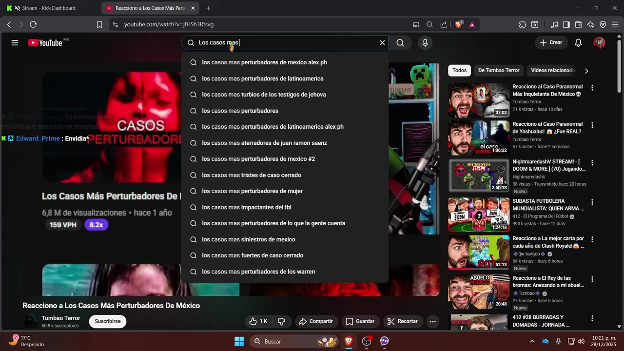Image resolution: width=624 pixels, height=351 pixels.
Task: Click the site info icon beside URL
Action: (x=115, y=24)
